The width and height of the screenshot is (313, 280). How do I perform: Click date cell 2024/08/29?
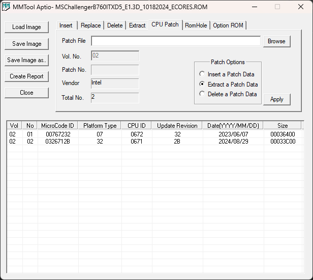(233, 142)
